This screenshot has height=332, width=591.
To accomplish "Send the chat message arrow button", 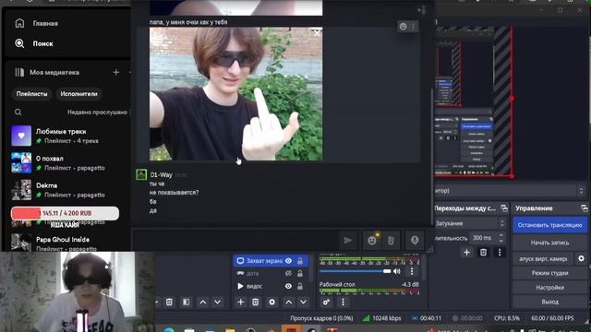I will click(x=347, y=240).
